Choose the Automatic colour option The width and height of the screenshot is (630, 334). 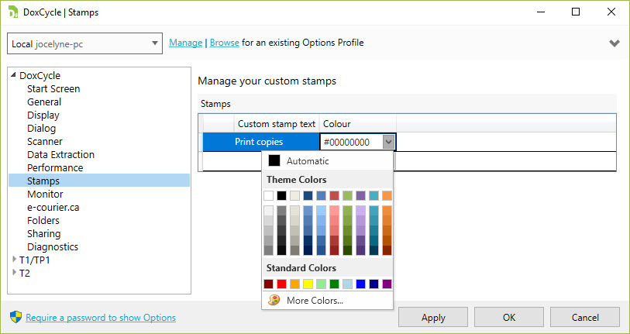click(327, 160)
